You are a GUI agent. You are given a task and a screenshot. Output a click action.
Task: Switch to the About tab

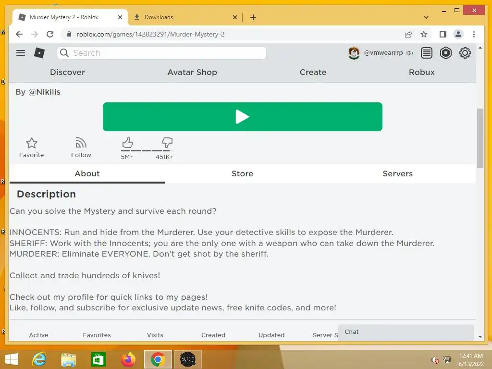pos(87,173)
